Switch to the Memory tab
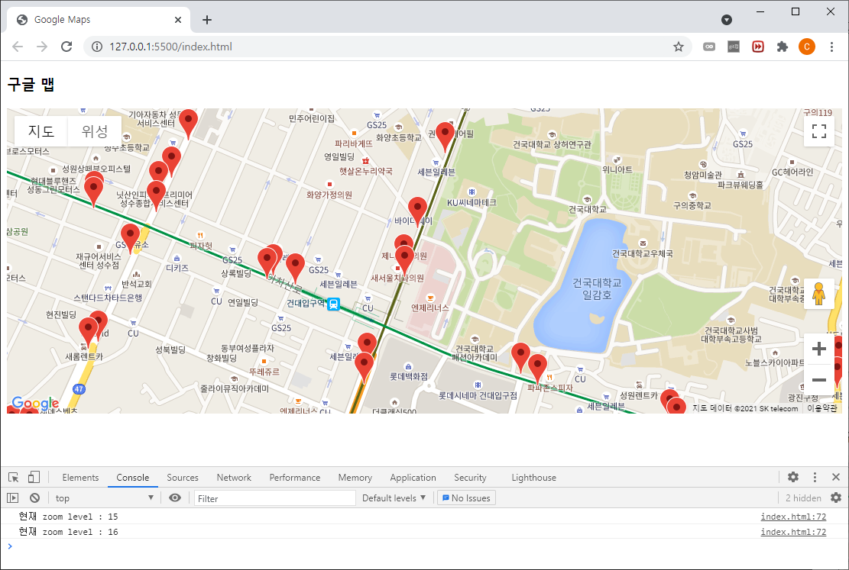 pos(355,478)
